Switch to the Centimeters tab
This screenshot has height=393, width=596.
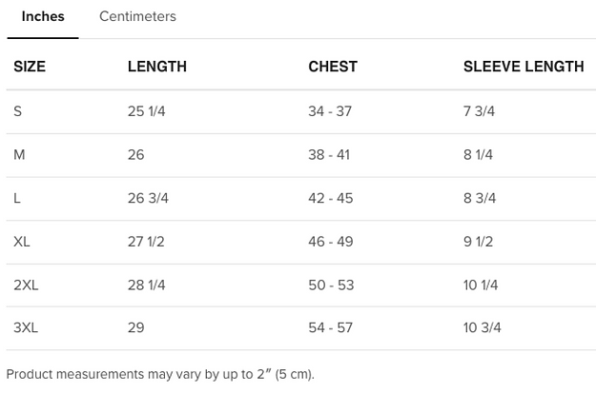[x=137, y=17]
